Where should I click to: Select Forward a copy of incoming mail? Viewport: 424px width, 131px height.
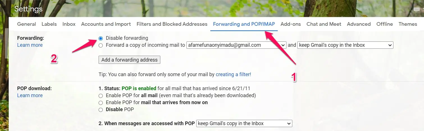click(x=101, y=45)
